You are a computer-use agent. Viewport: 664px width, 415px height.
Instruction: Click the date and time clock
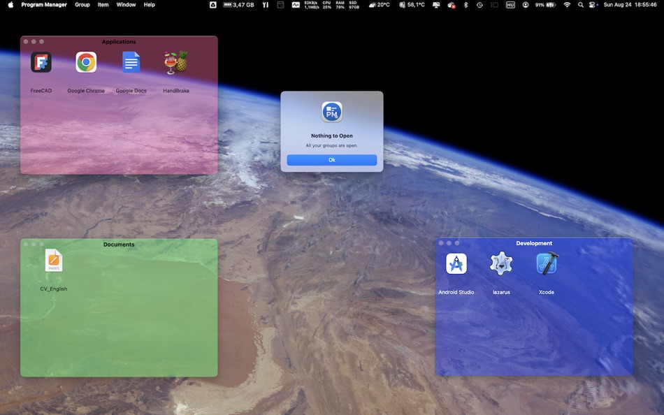(x=630, y=5)
